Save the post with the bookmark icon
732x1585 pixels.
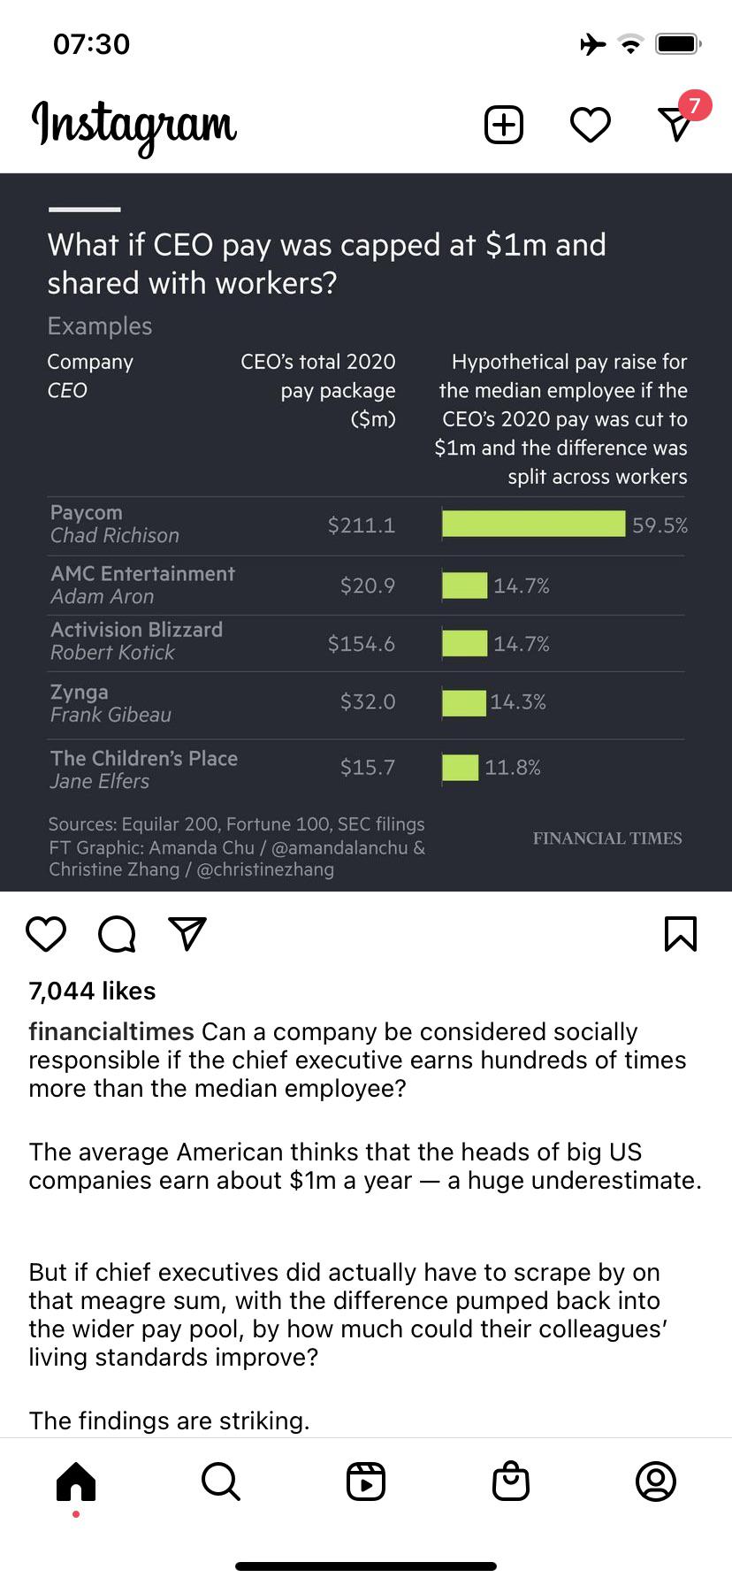point(680,932)
